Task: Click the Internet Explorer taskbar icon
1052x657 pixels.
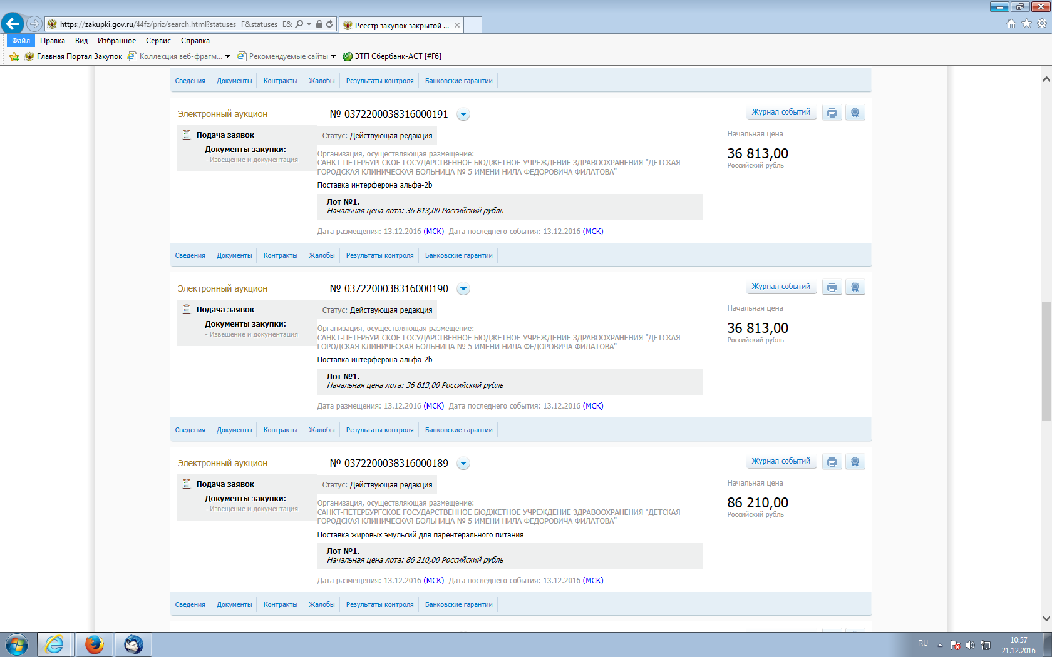Action: click(x=54, y=644)
